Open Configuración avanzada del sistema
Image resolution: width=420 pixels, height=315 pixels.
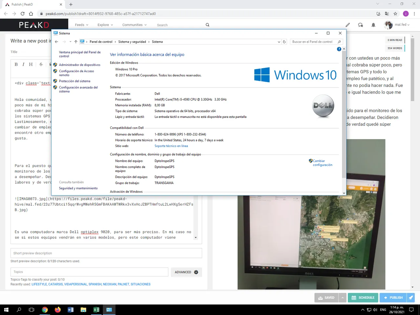click(78, 89)
